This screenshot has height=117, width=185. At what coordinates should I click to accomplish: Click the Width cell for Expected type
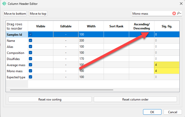point(91,77)
